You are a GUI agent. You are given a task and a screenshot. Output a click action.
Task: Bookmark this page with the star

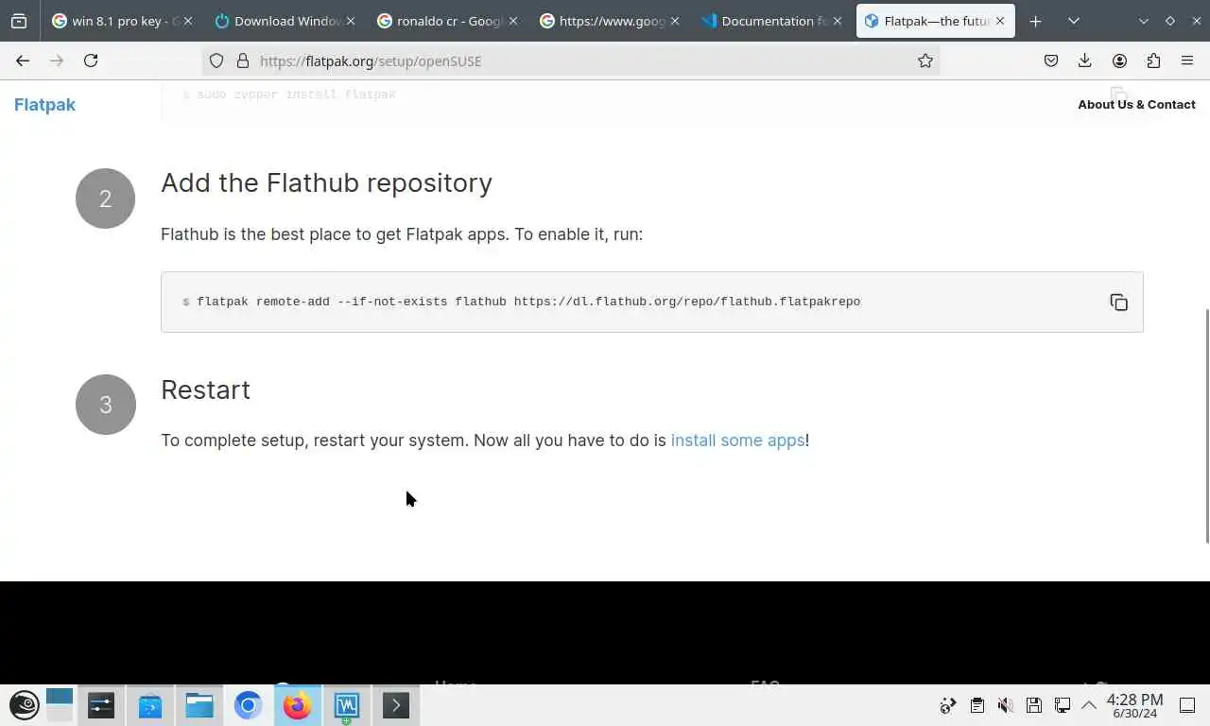point(925,60)
